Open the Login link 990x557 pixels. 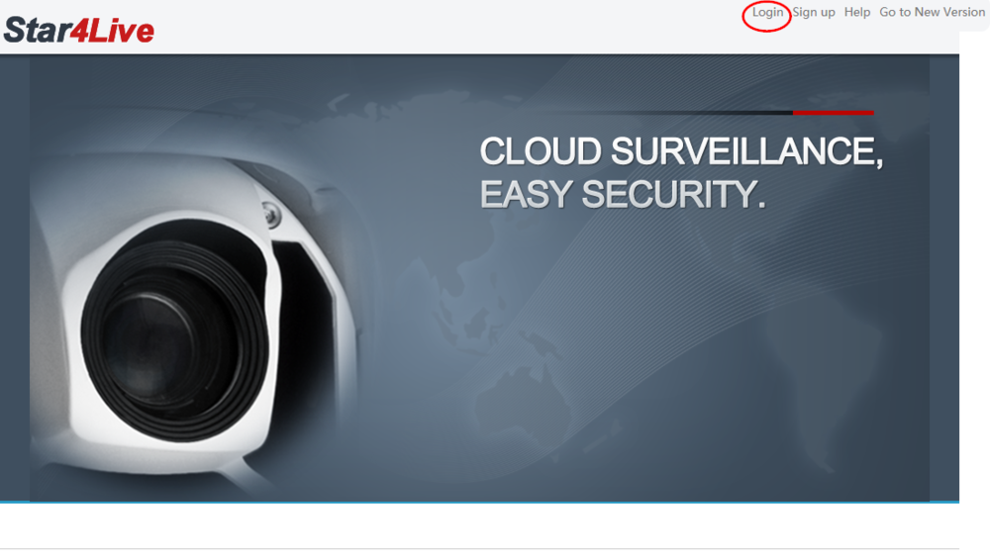coord(767,13)
